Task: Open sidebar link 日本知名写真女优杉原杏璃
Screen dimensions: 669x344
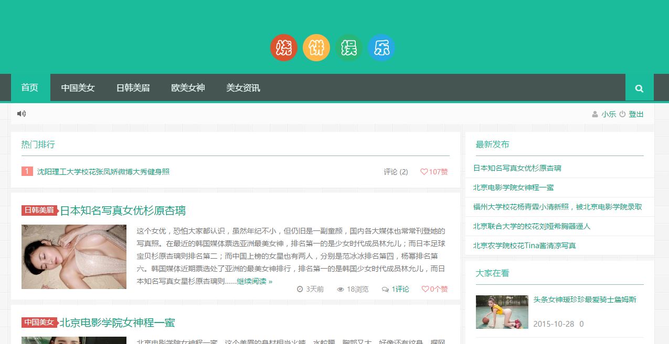Action: point(517,168)
